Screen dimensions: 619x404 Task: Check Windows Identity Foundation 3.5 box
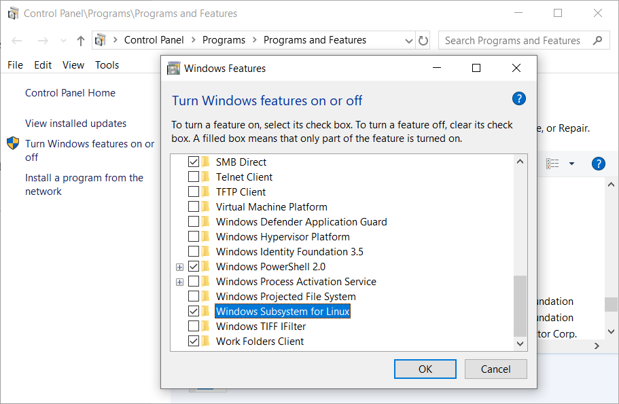tap(194, 252)
